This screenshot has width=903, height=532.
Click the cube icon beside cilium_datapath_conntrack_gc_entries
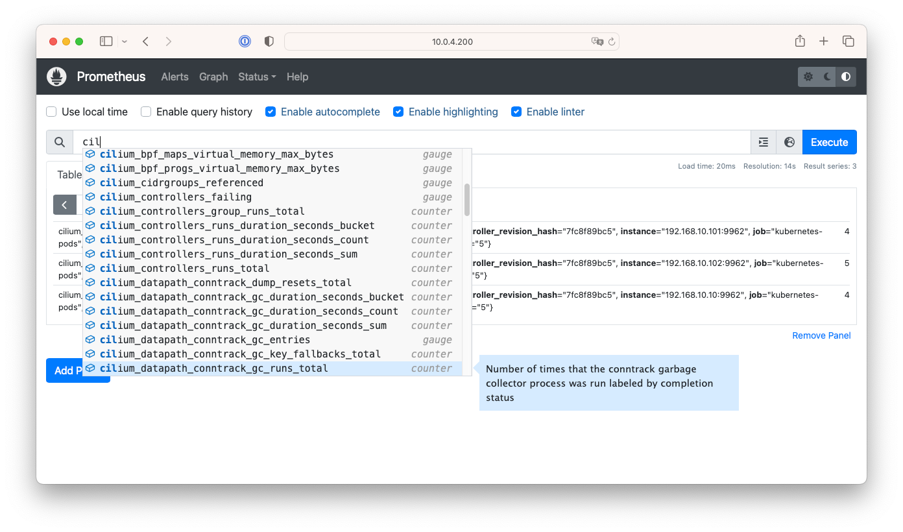(x=90, y=340)
